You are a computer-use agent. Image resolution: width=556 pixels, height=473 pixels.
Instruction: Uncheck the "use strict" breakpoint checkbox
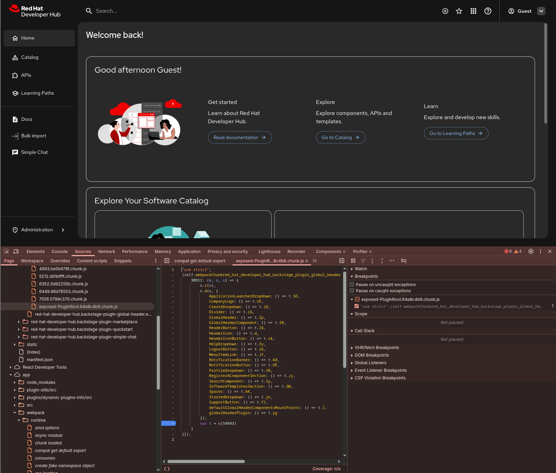tap(357, 306)
